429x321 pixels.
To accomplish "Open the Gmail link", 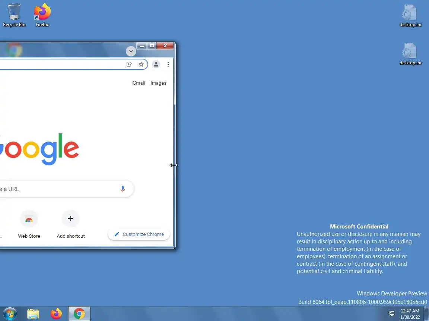I will (x=139, y=83).
